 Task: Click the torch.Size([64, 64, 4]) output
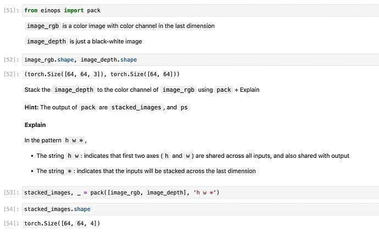click(62, 224)
